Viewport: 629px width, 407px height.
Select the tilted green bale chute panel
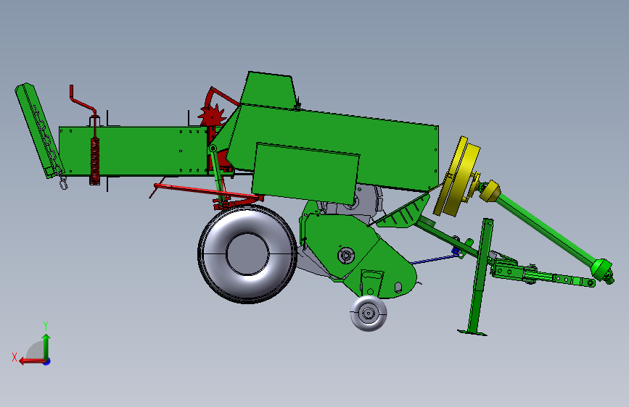(x=39, y=130)
